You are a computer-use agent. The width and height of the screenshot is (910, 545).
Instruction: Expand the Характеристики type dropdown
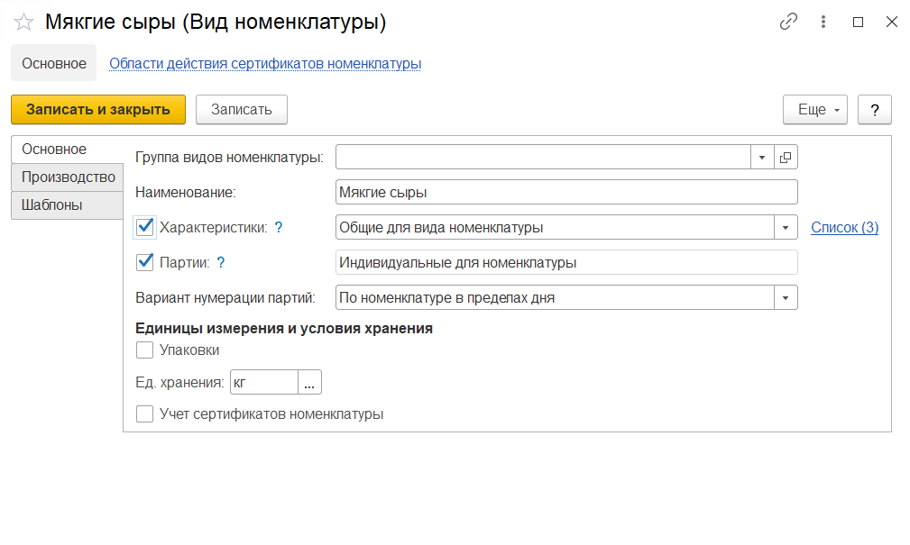tap(786, 228)
